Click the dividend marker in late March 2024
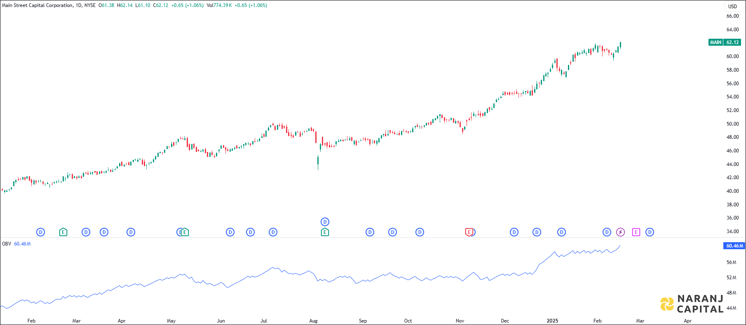The image size is (746, 325). coord(104,232)
